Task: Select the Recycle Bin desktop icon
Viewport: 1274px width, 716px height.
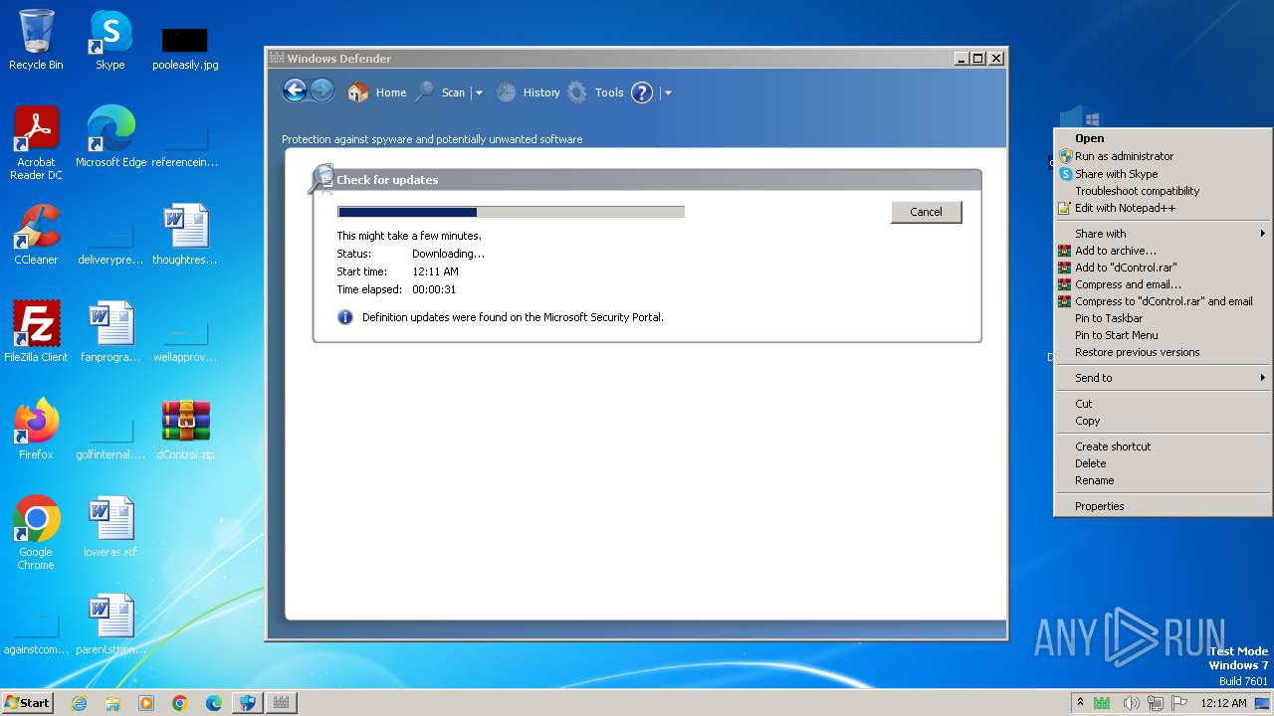Action: [x=36, y=40]
